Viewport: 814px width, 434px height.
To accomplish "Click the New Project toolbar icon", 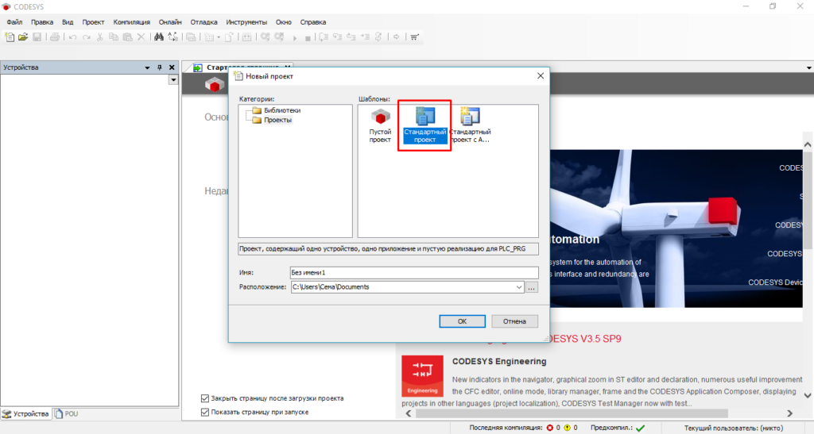I will [x=10, y=36].
